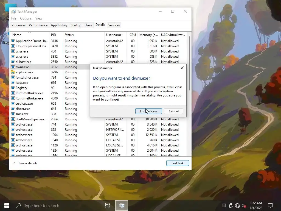
Task: Click the icon of svchost.exe PID 744
Action: (x=13, y=124)
